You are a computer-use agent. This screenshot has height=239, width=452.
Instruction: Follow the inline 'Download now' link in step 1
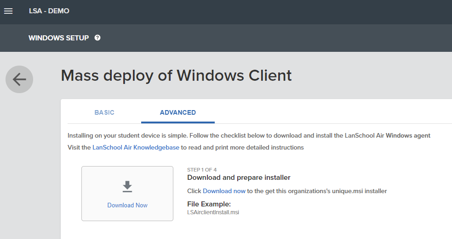pos(224,191)
